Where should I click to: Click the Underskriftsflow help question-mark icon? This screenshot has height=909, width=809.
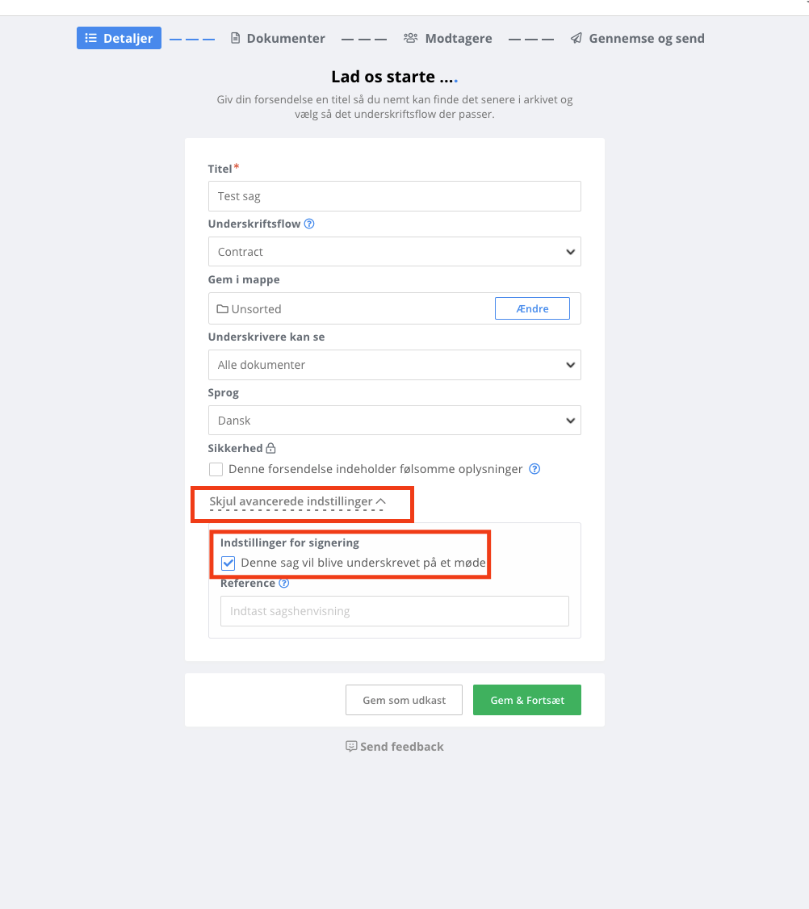click(309, 224)
